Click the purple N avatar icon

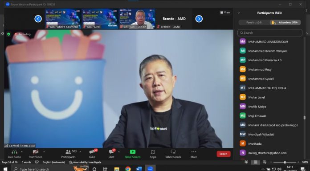coord(243,153)
